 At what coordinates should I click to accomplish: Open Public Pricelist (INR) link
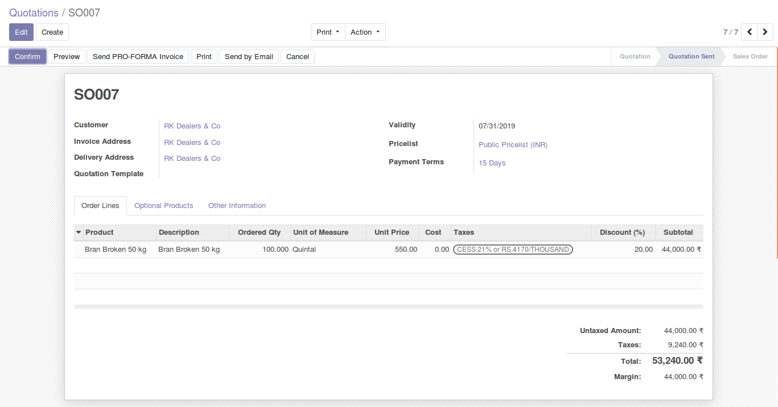[513, 145]
